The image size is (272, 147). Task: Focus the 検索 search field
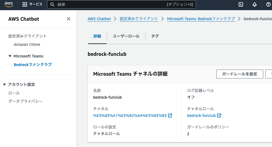122,4
